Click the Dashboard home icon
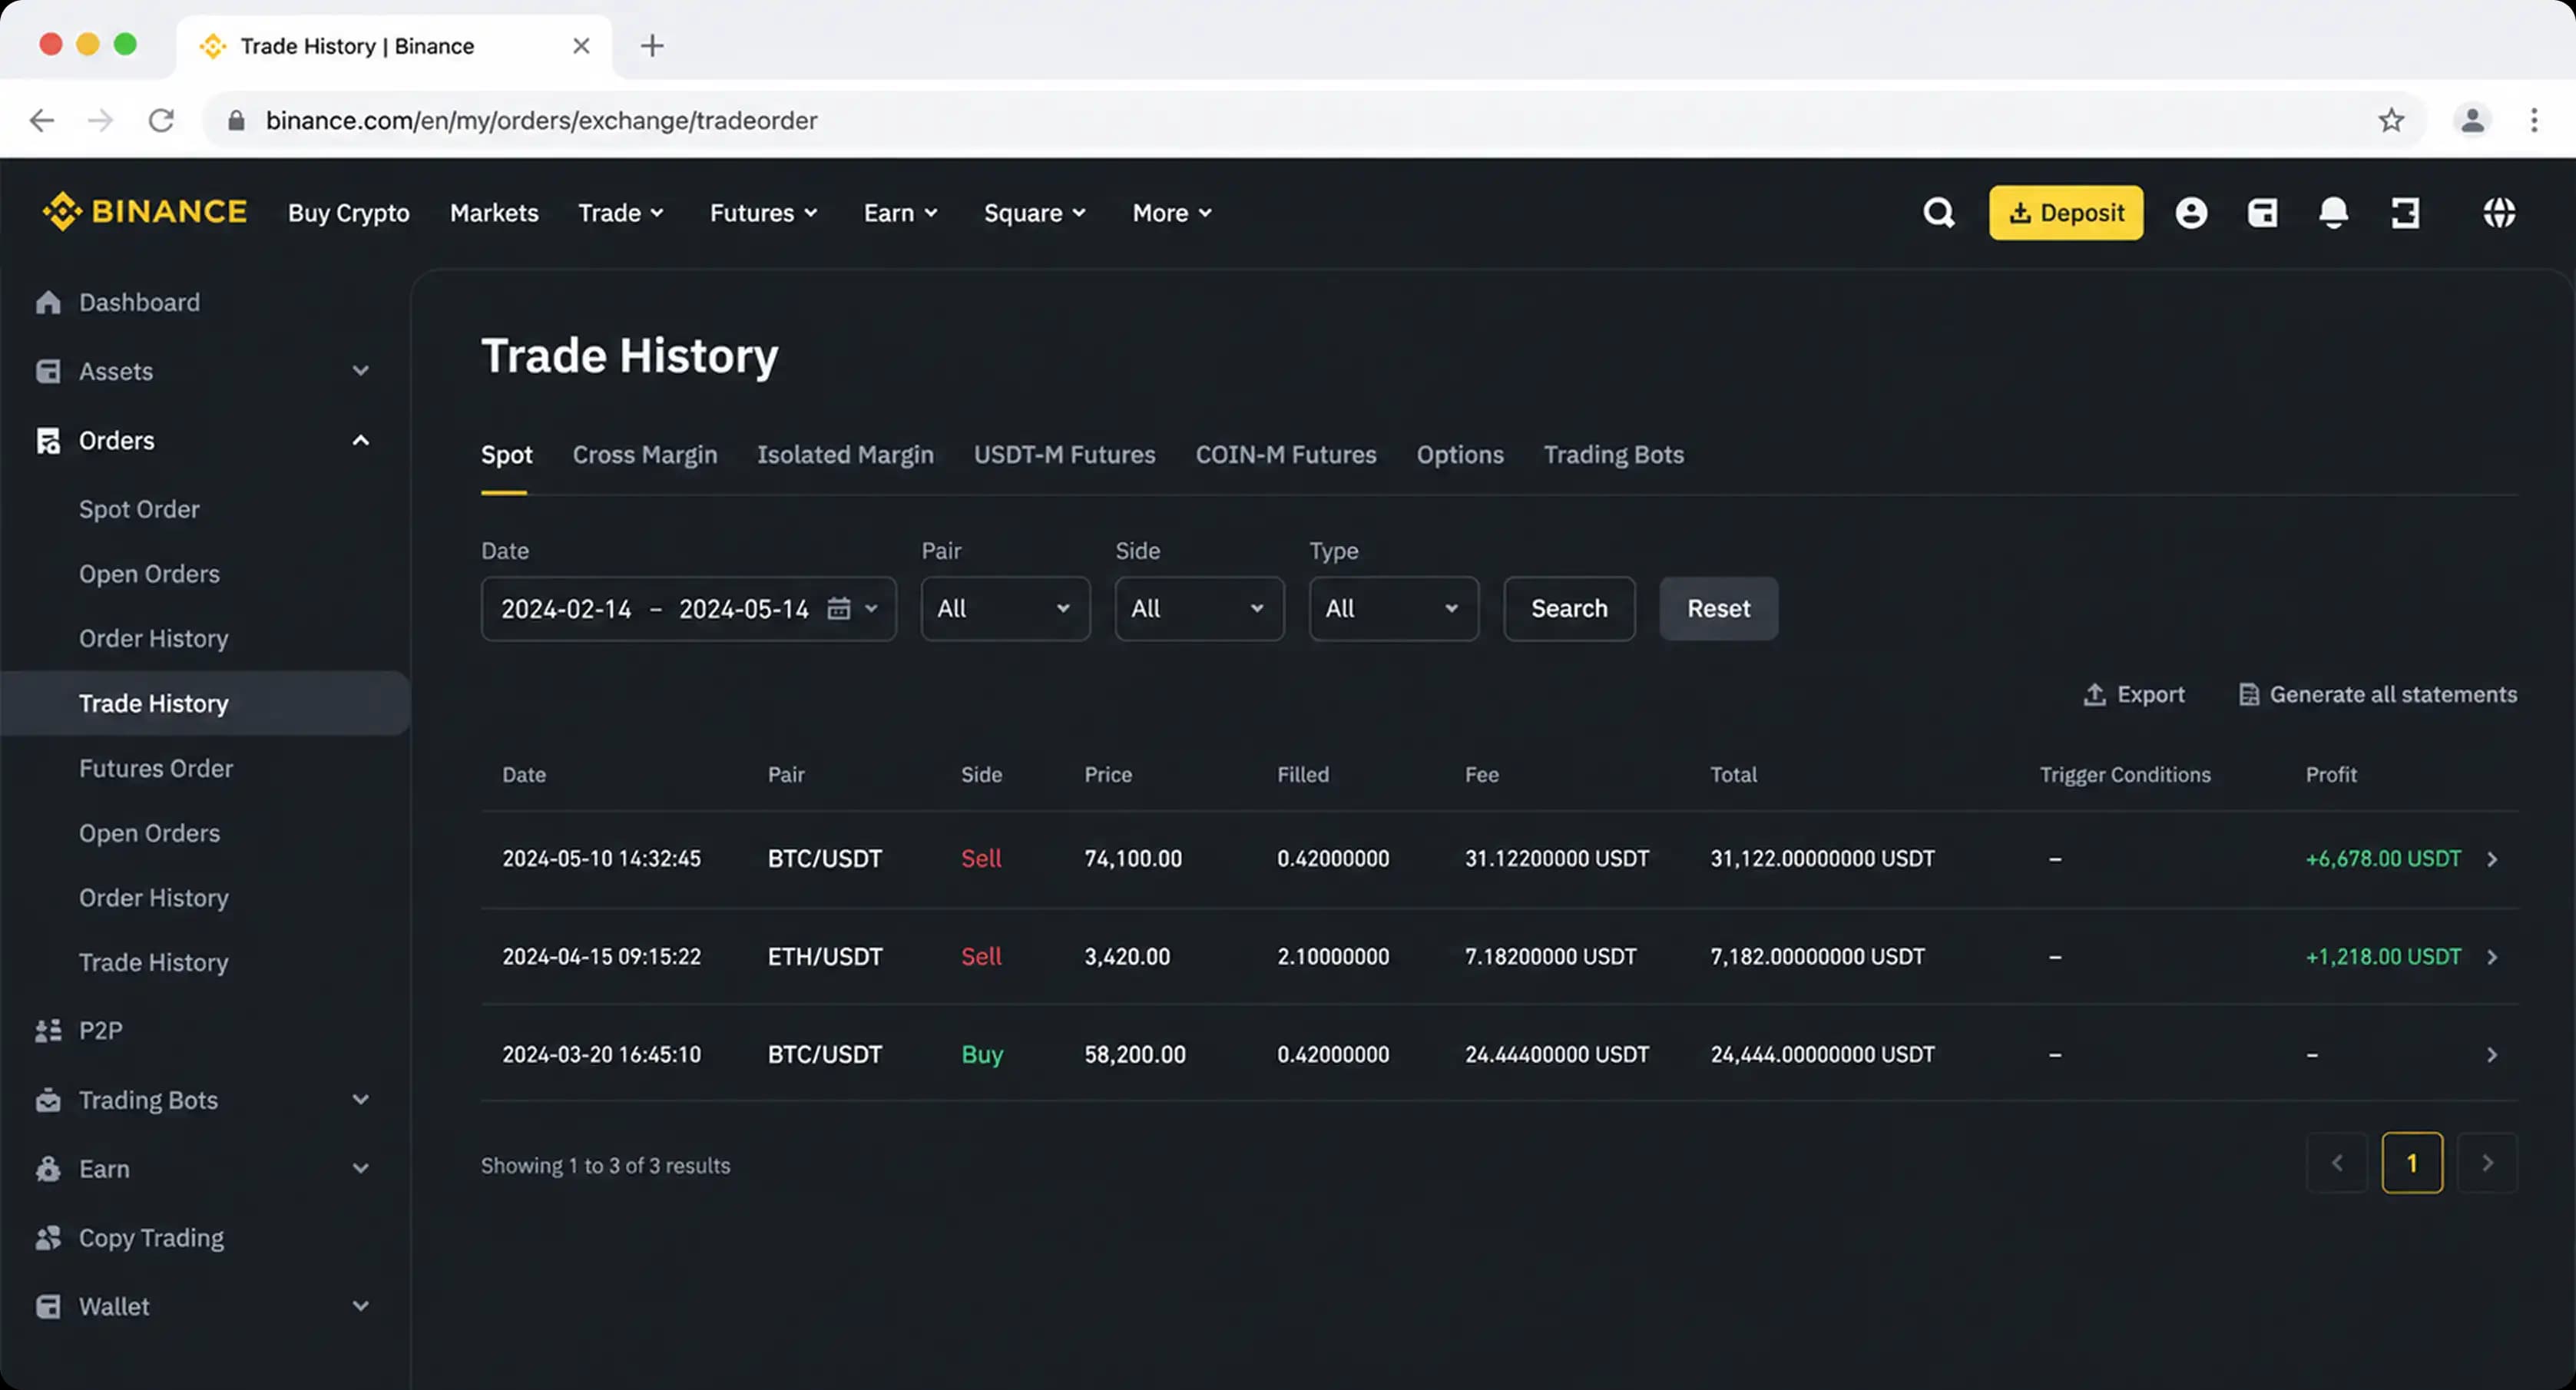The image size is (2576, 1390). pyautogui.click(x=48, y=302)
